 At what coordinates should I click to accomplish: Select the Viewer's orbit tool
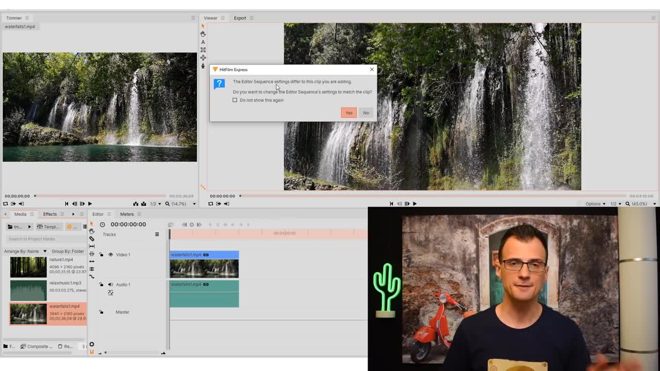coord(203,58)
